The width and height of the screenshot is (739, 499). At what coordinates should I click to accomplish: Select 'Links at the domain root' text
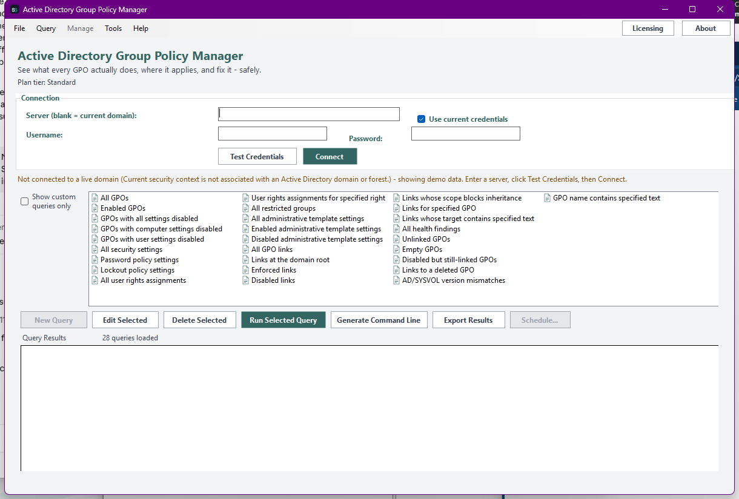tap(291, 260)
